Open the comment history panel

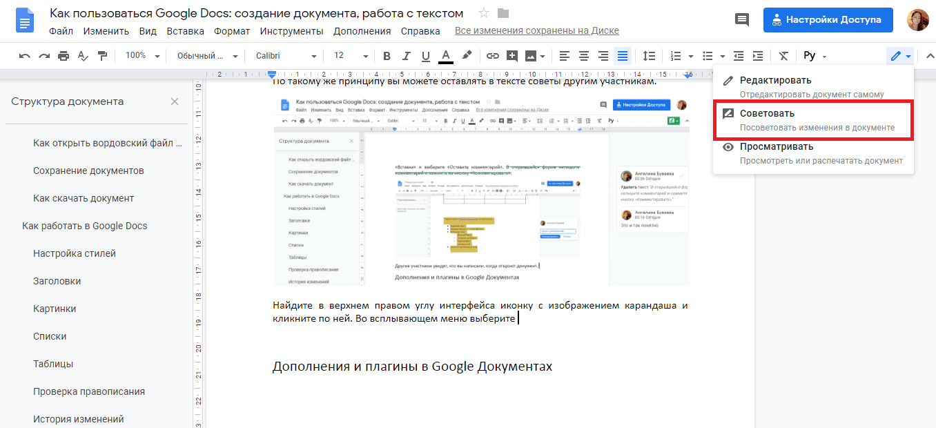point(741,19)
